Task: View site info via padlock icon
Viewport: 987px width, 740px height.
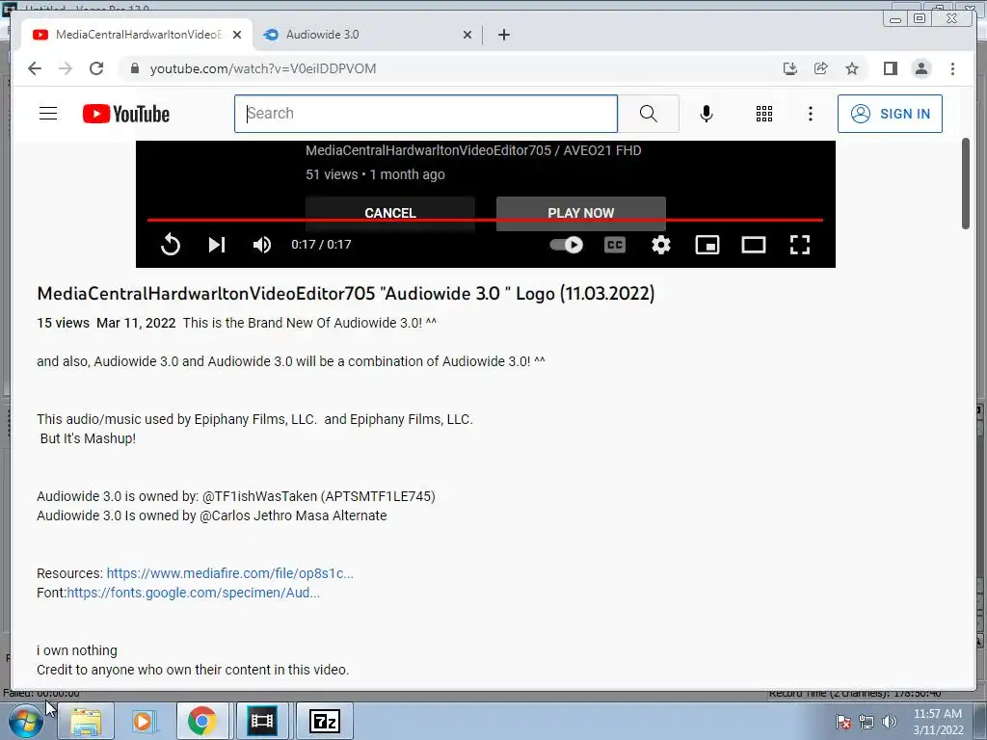Action: point(134,68)
